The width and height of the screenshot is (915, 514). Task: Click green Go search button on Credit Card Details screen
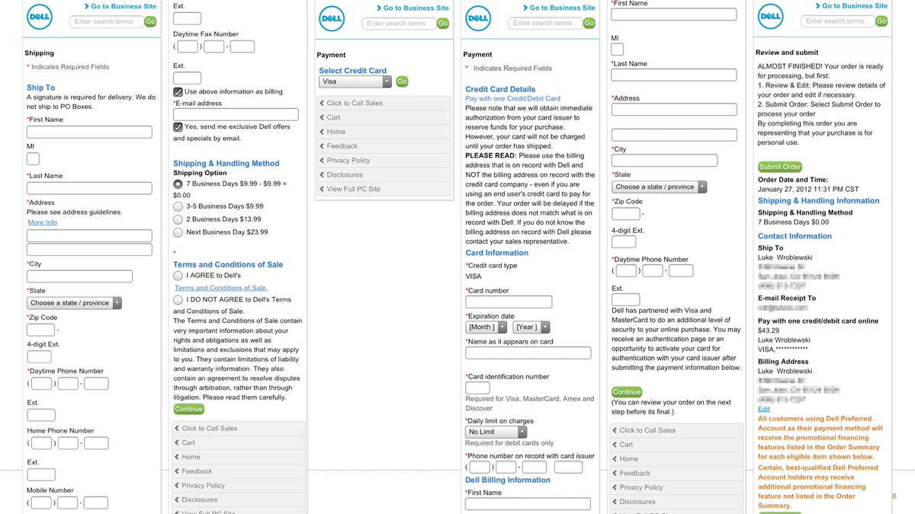click(589, 23)
